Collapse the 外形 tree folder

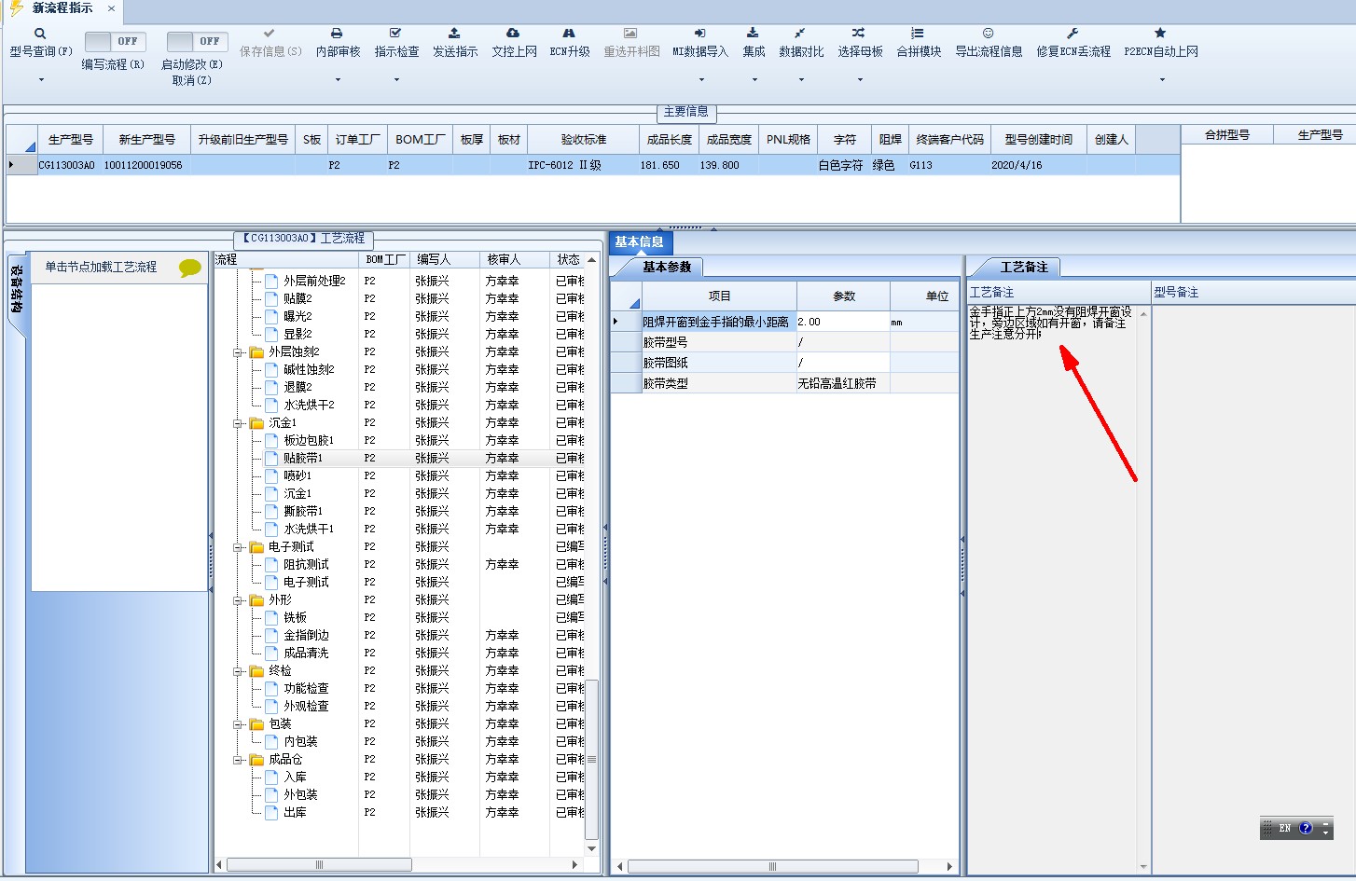[x=238, y=600]
